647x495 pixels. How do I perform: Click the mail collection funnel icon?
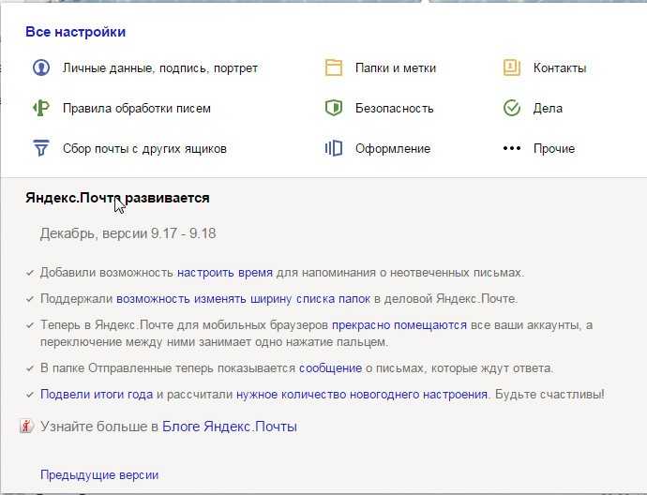[x=41, y=148]
